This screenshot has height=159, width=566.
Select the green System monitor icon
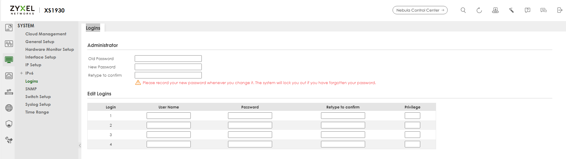tap(9, 60)
